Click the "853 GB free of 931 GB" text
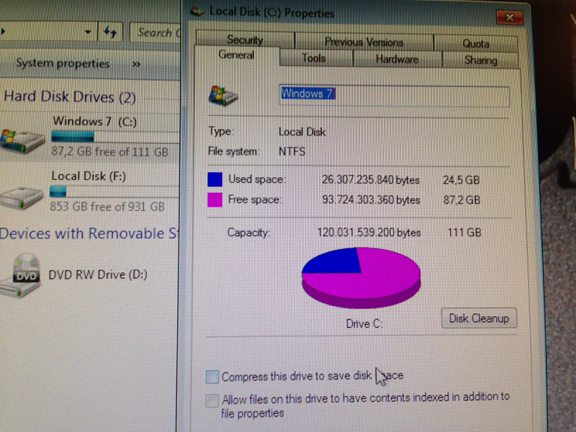The image size is (576, 432). 107,207
